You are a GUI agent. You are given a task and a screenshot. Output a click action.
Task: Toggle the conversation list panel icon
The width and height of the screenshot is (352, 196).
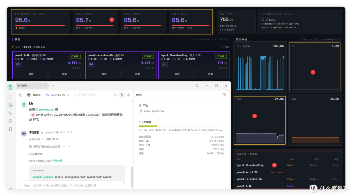pyautogui.click(x=21, y=95)
